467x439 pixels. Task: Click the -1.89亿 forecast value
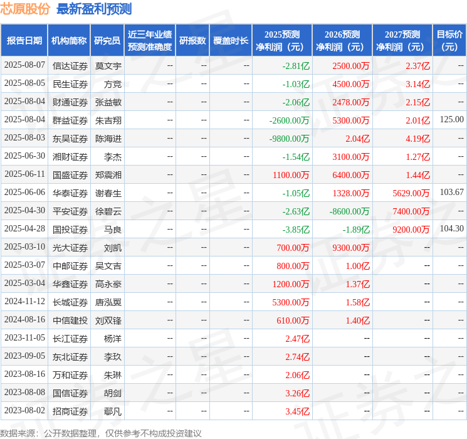(356, 230)
